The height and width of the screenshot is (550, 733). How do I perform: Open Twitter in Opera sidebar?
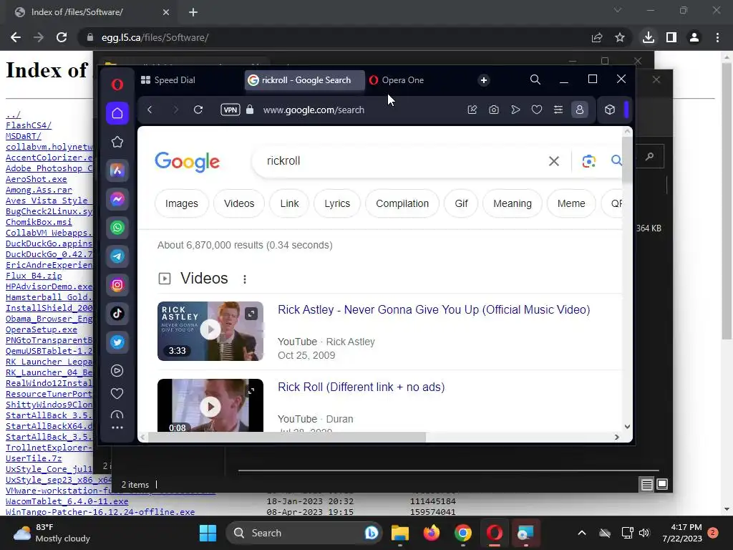tap(117, 342)
